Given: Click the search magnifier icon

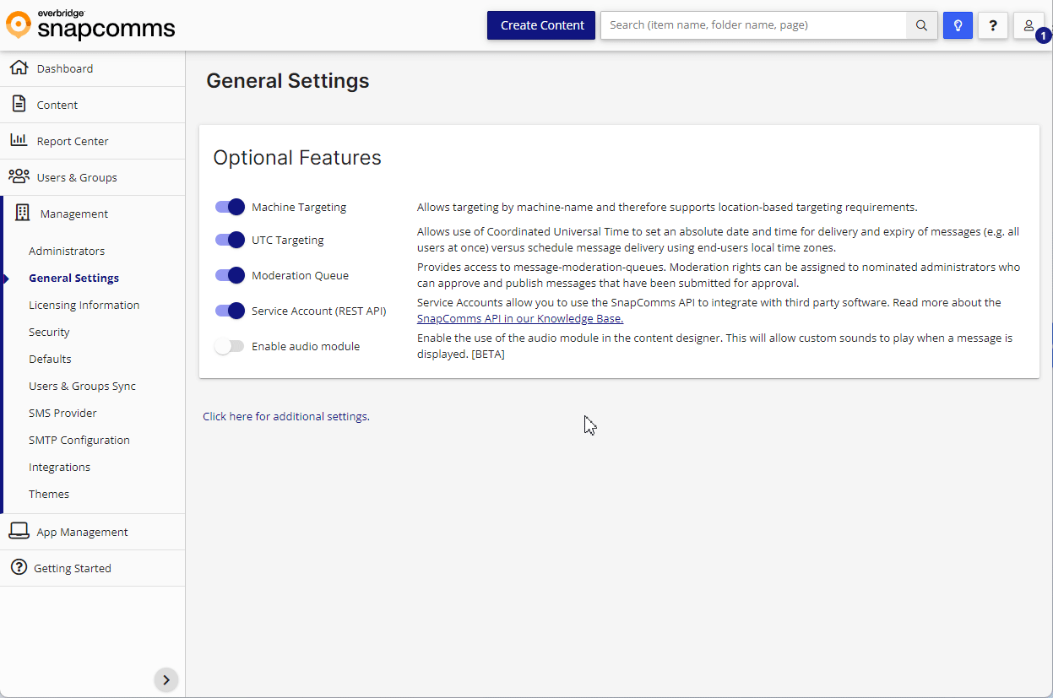Looking at the screenshot, I should point(922,25).
